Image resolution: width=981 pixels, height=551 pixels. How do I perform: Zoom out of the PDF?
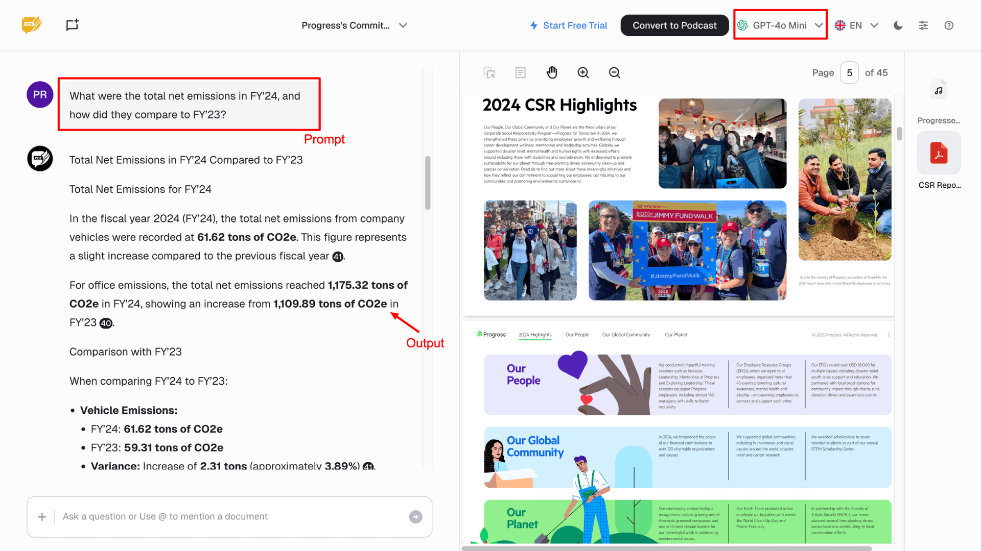(x=614, y=73)
